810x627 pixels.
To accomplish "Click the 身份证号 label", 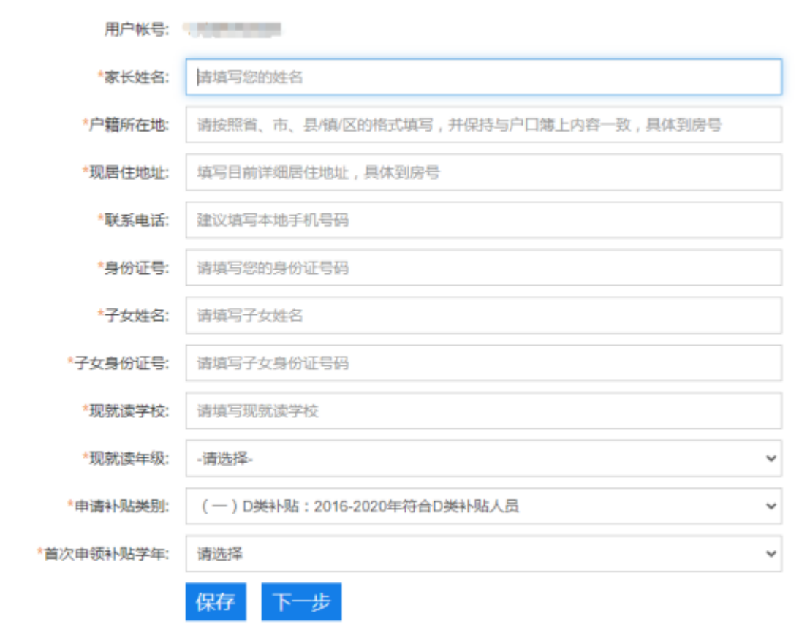I will click(x=133, y=267).
